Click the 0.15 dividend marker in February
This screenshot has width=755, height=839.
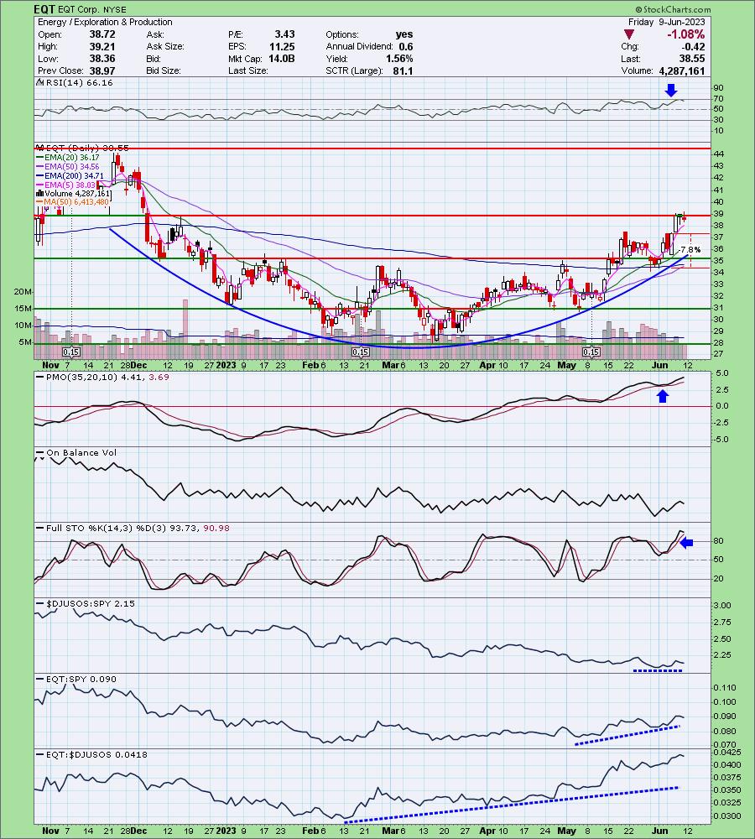pos(360,352)
